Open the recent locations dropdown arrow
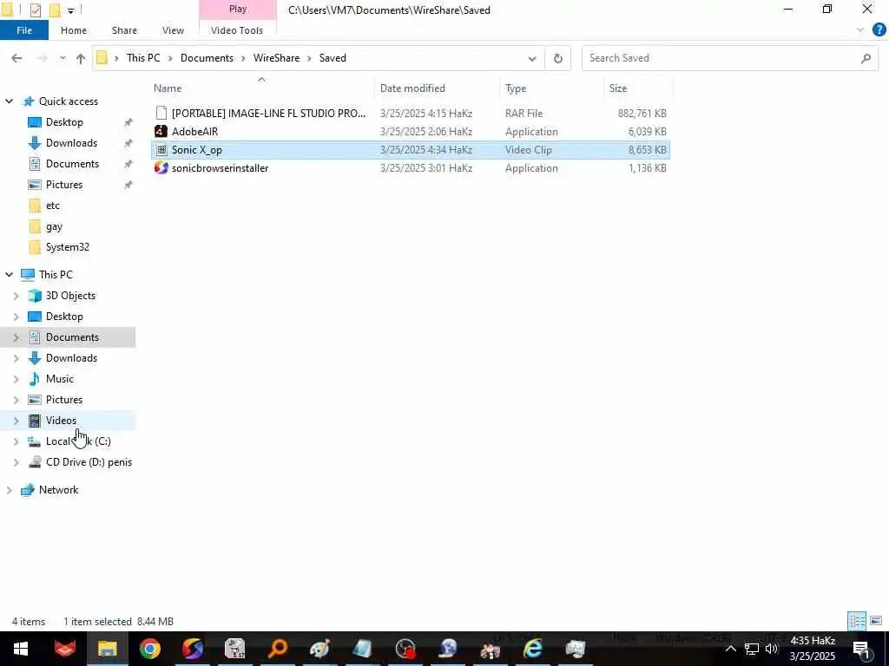 [x=63, y=58]
